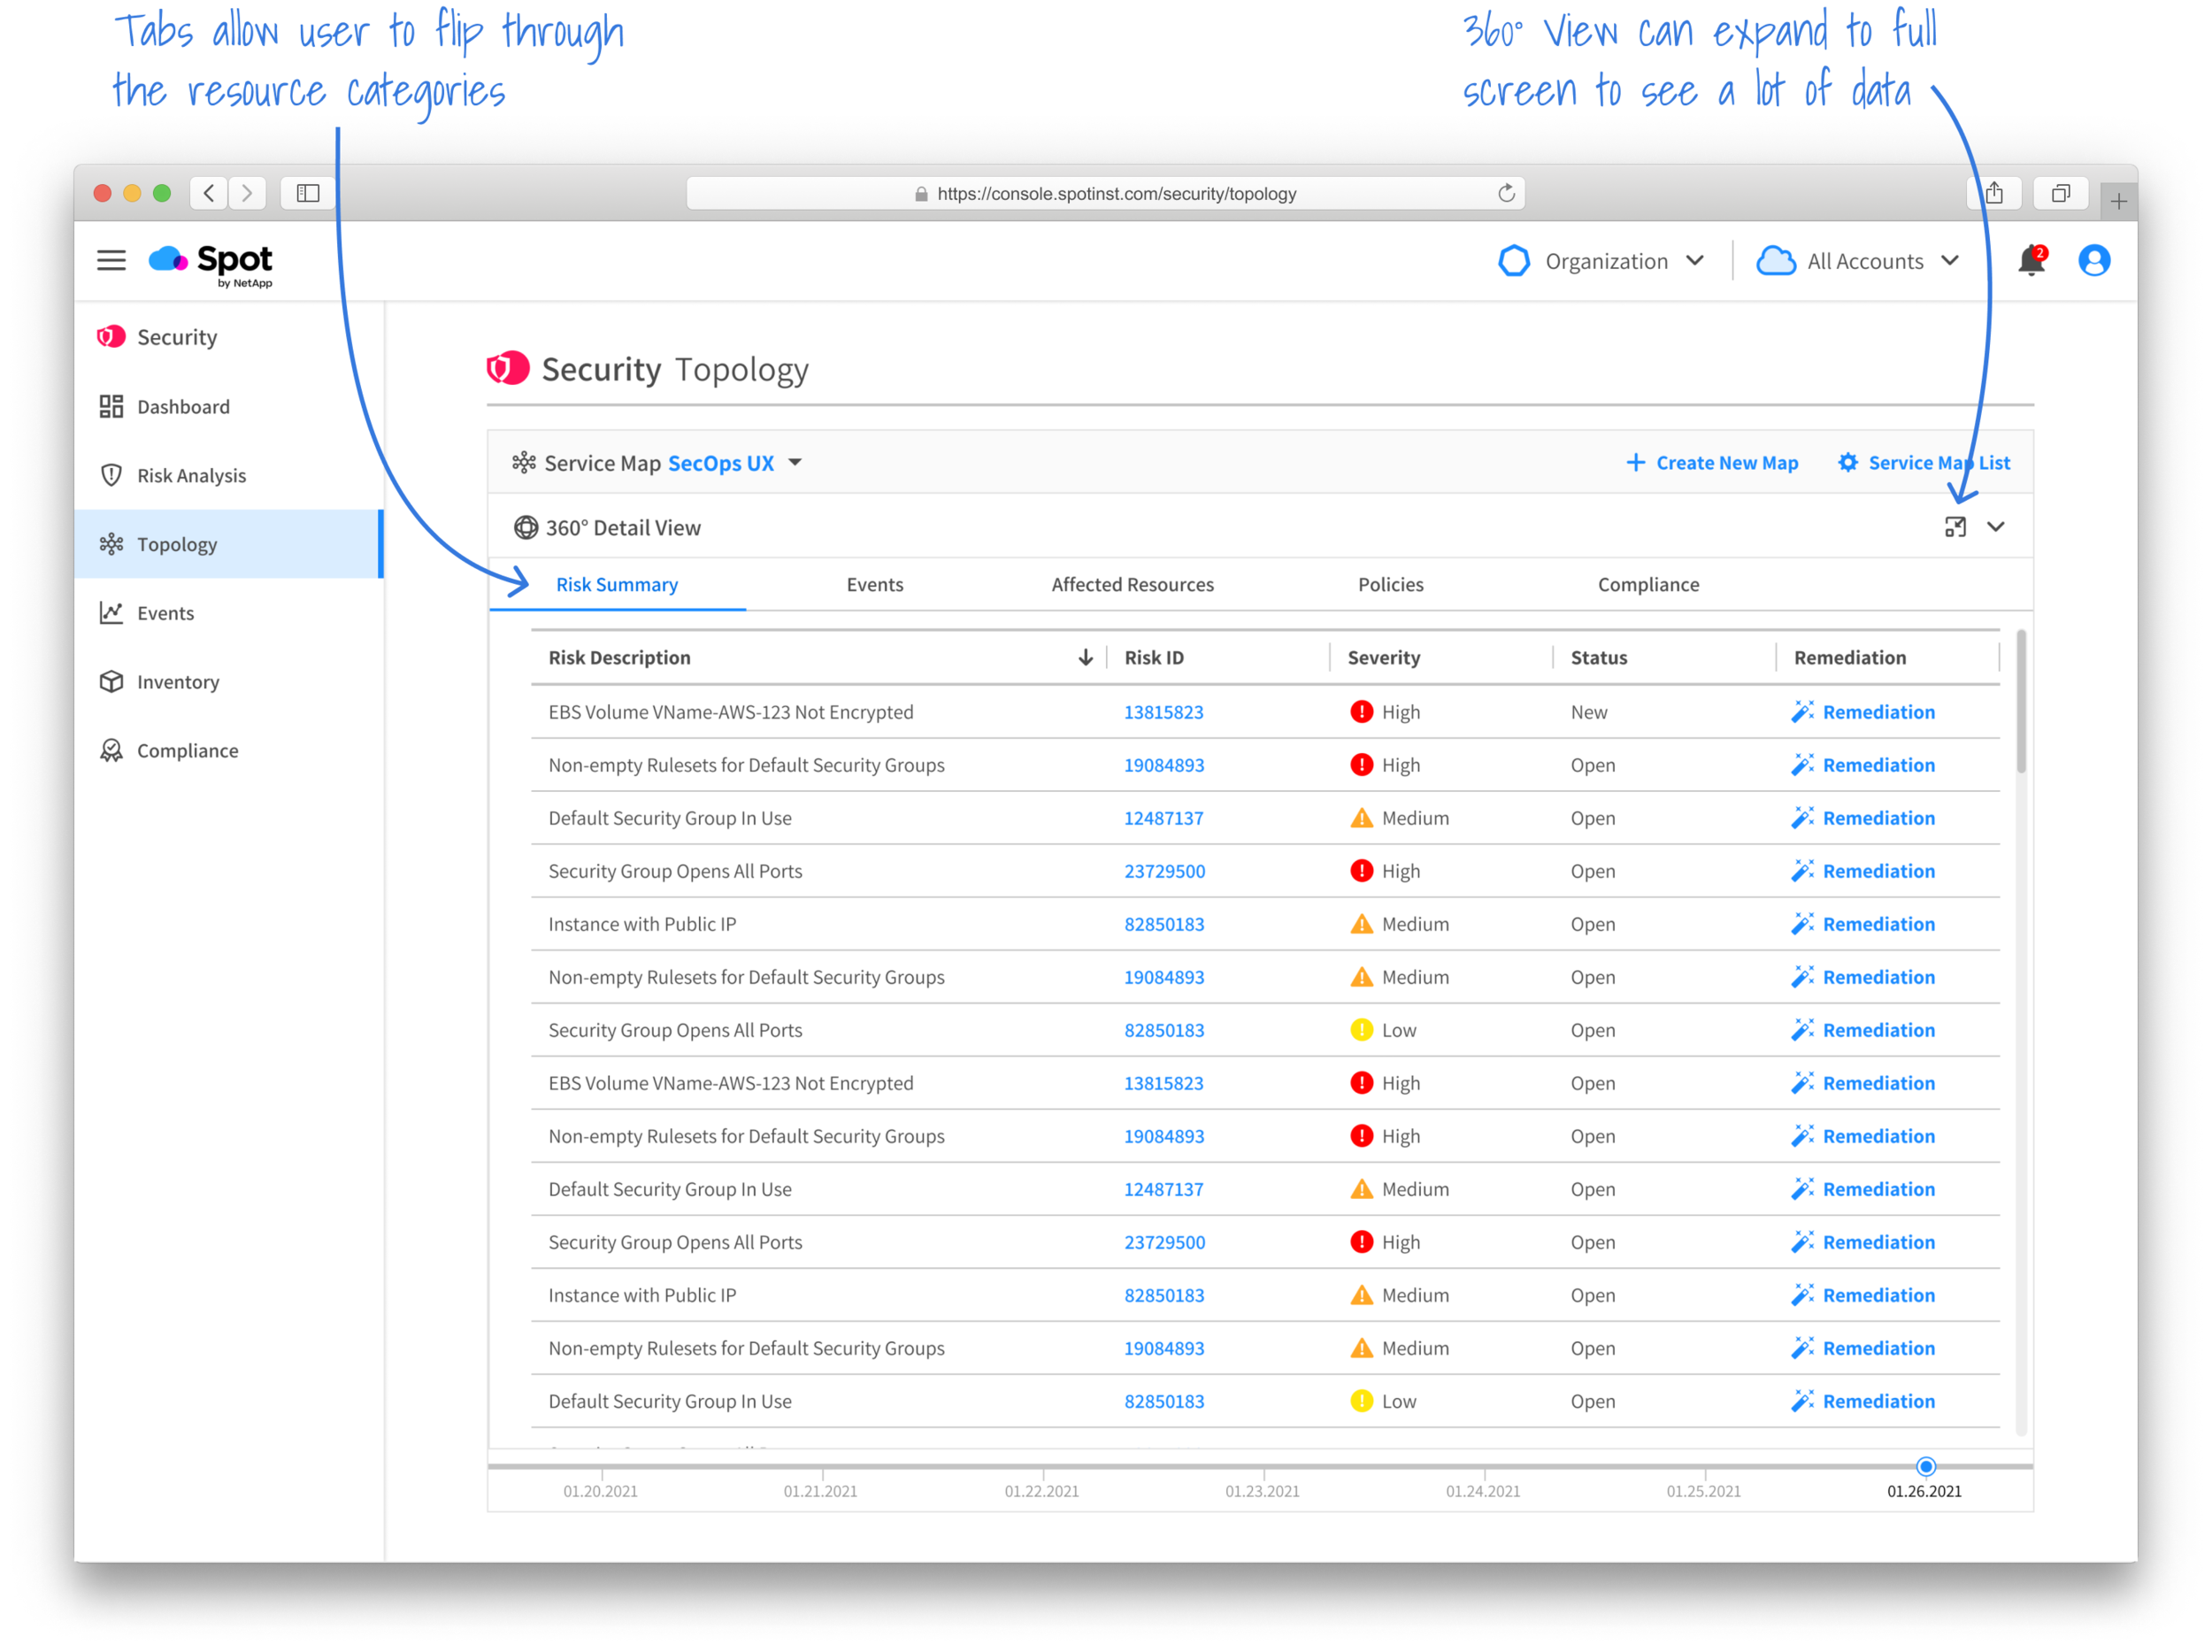2212x1652 pixels.
Task: Open Risk Analysis in the sidebar
Action: (x=191, y=476)
